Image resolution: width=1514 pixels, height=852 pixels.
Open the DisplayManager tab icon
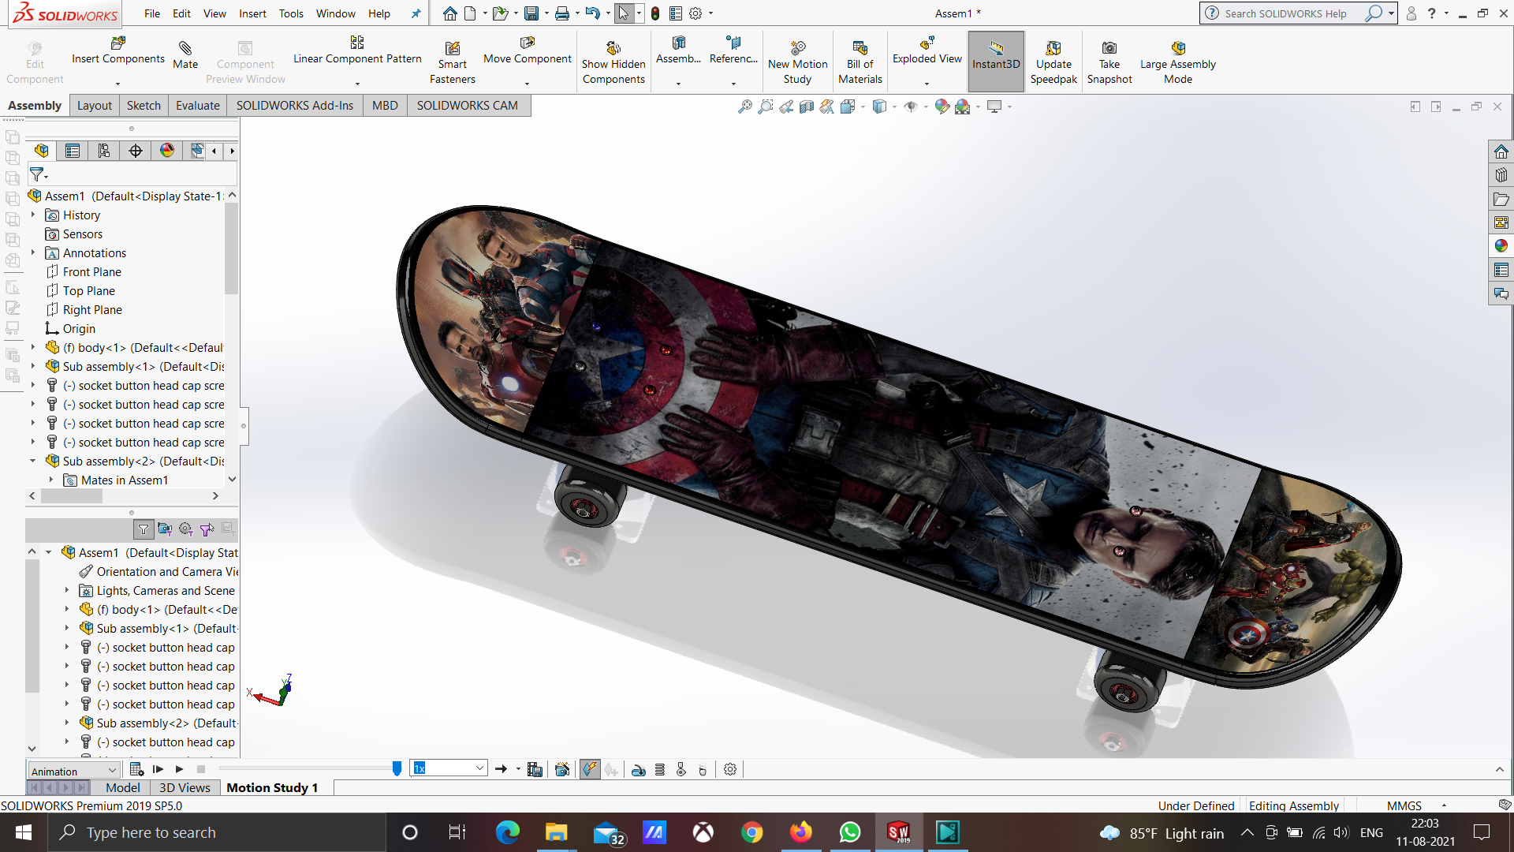pyautogui.click(x=167, y=151)
